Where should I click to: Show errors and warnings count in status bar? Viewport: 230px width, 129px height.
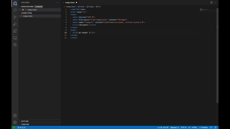click(x=22, y=128)
